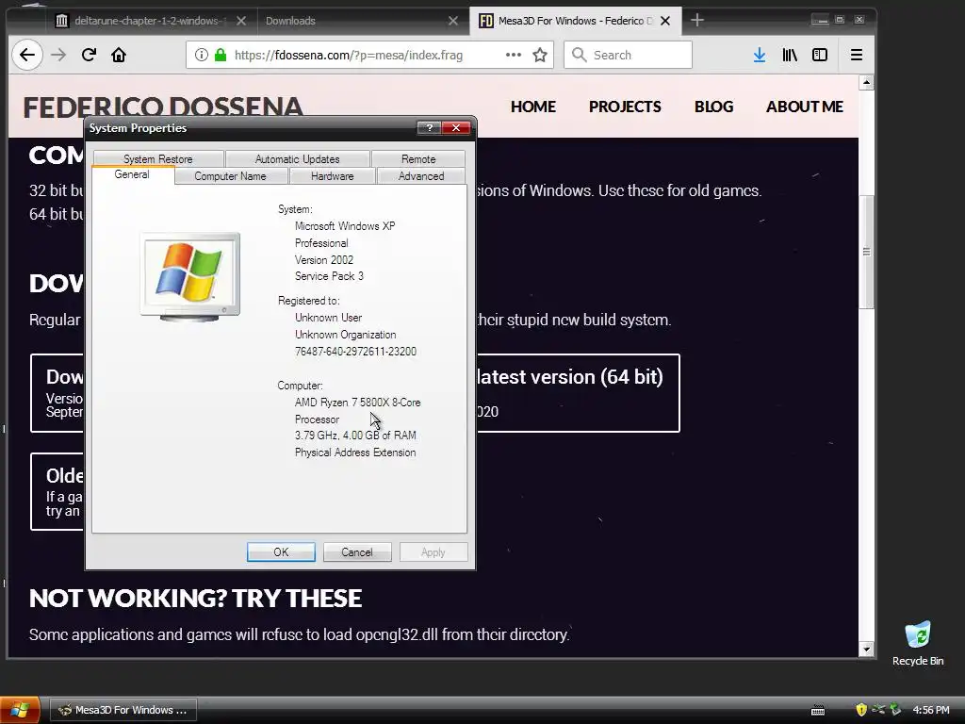The image size is (965, 724).
Task: Click the product ID 76487-640-2972611-23200
Action: tap(355, 352)
